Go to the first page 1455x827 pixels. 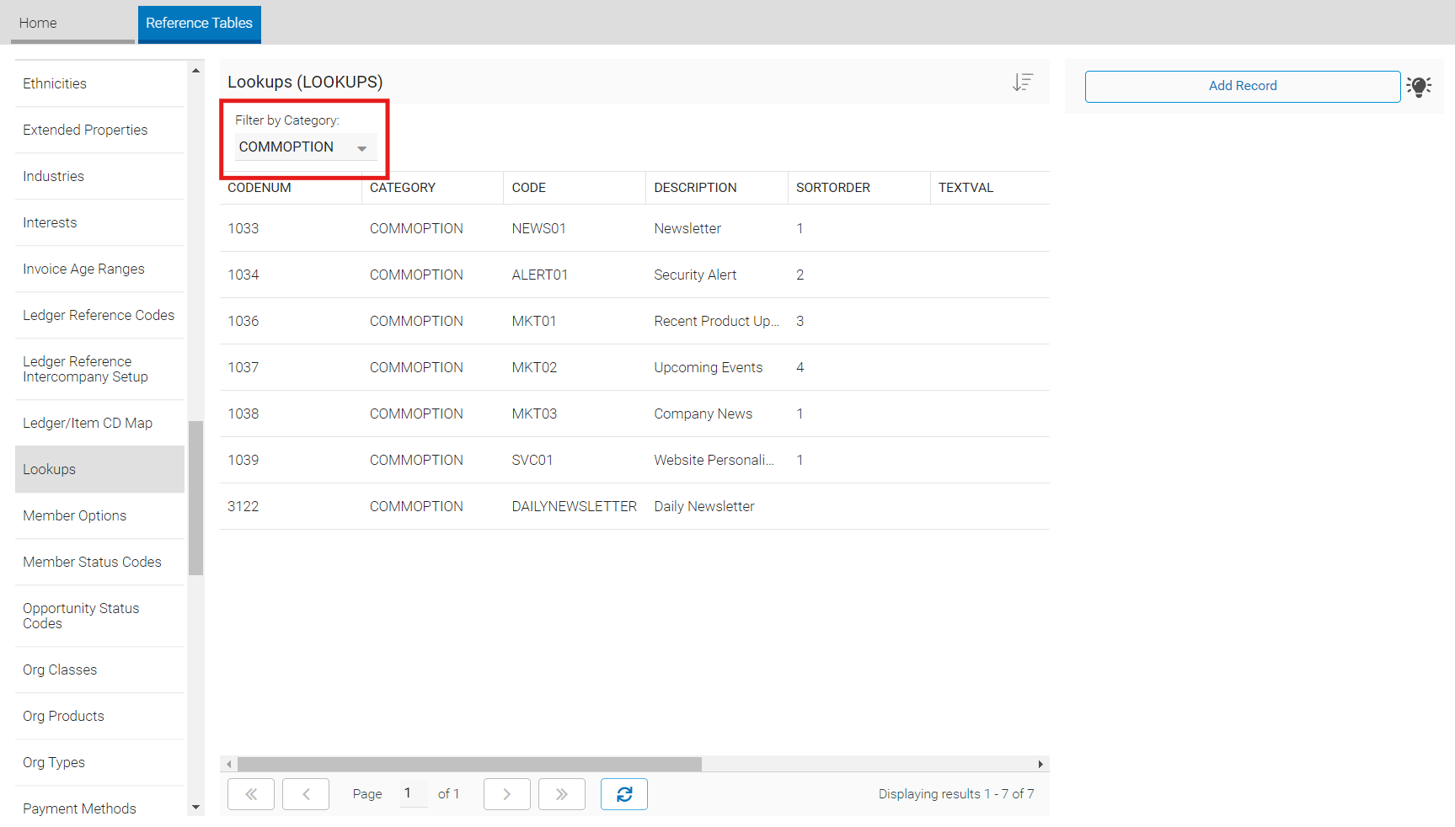251,794
